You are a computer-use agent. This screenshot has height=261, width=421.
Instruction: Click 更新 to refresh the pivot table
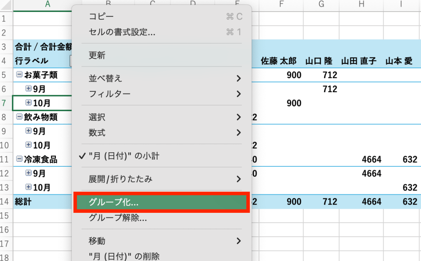point(97,55)
